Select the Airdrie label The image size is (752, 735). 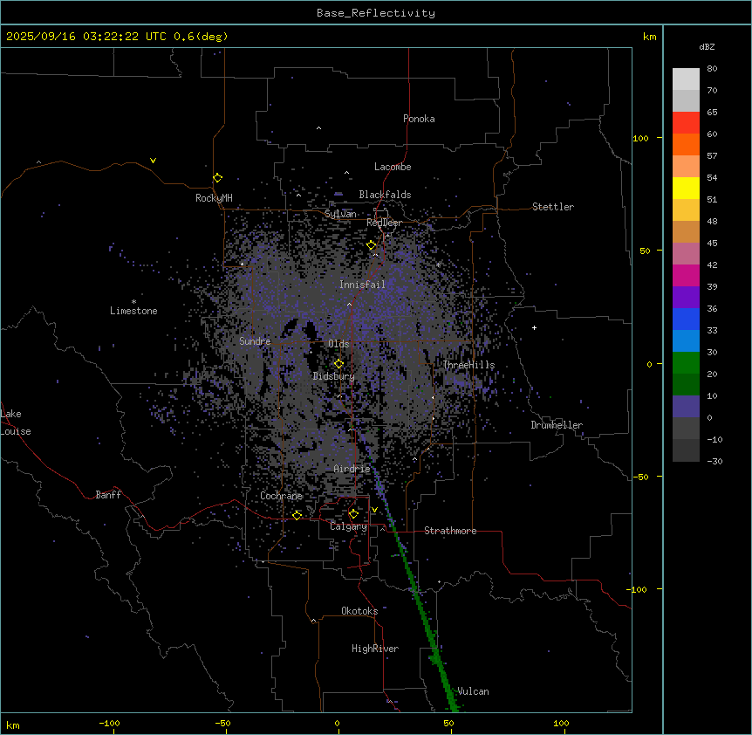click(x=352, y=469)
